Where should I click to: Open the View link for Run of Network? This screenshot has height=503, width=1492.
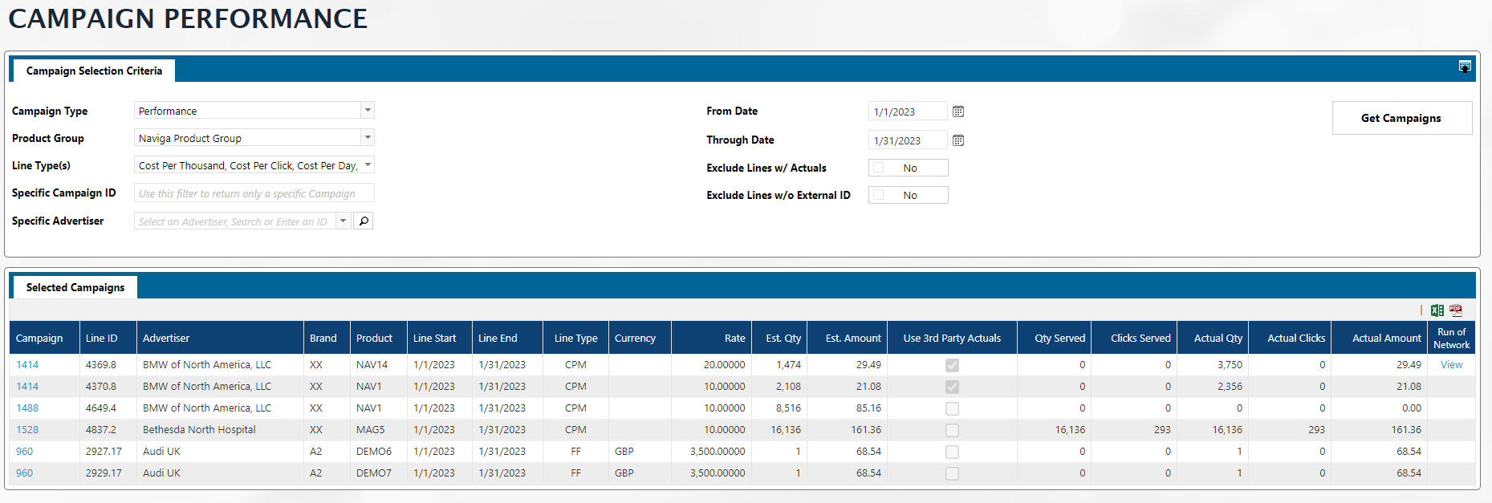(1451, 364)
